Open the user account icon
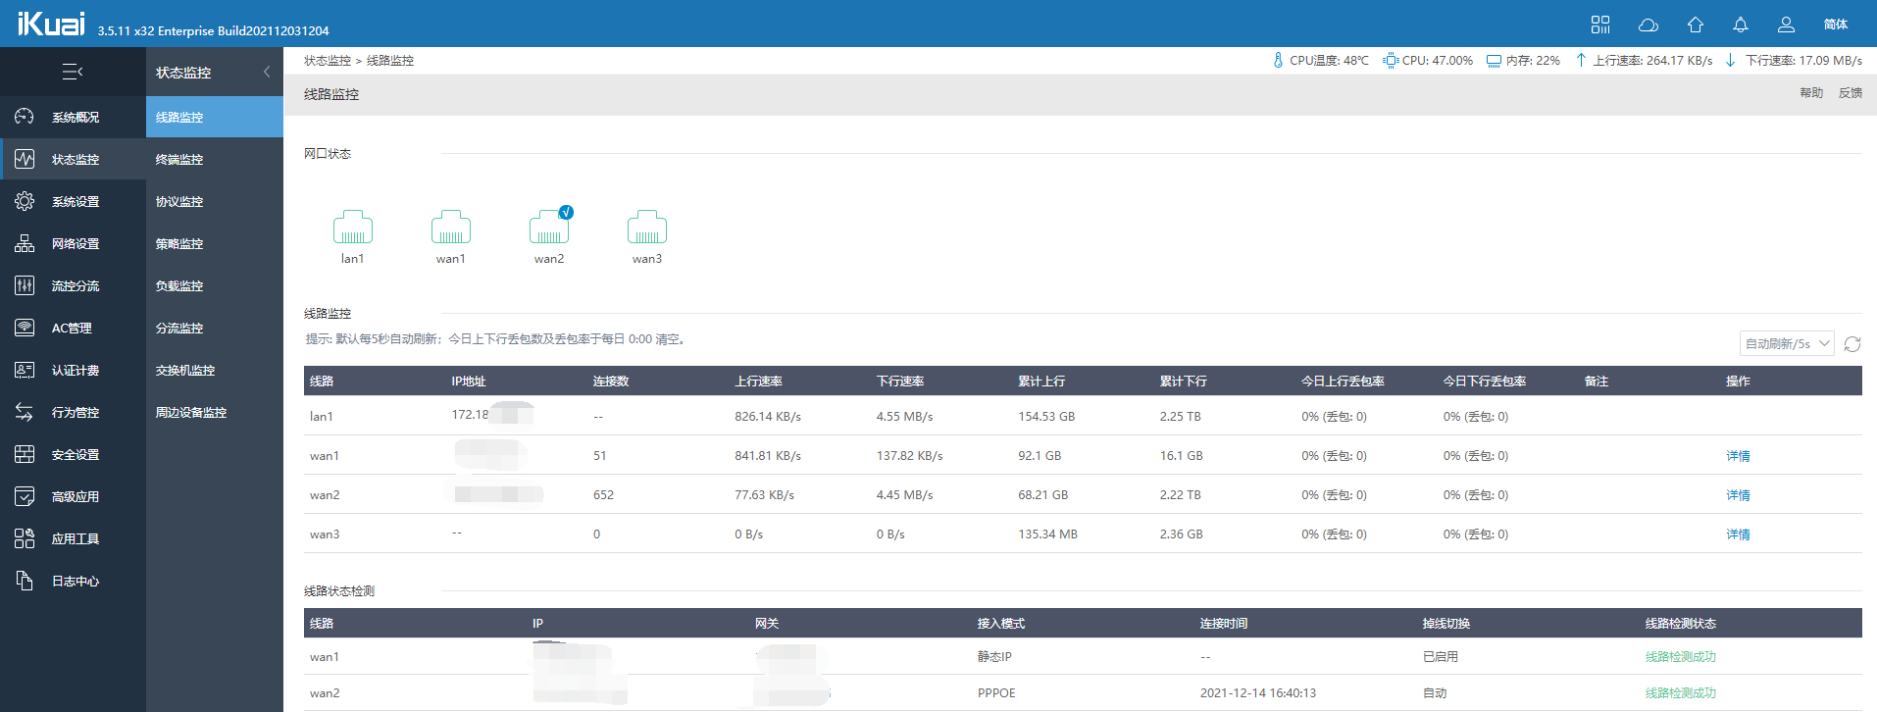1877x712 pixels. point(1786,25)
